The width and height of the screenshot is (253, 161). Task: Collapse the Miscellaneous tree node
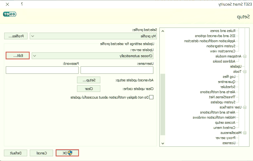tap(245, 133)
